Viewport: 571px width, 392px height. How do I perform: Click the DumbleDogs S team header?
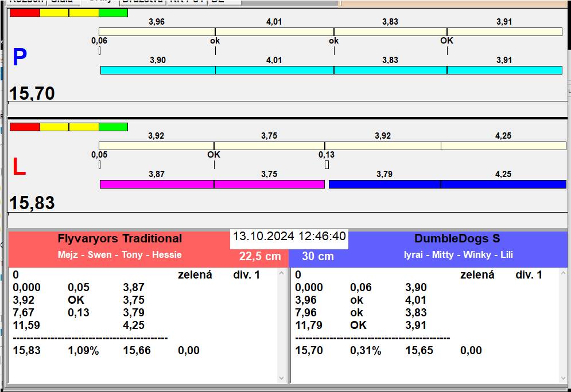coord(457,239)
